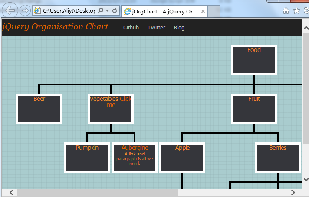
Task: Open the browser Home icon
Action: 286,11
